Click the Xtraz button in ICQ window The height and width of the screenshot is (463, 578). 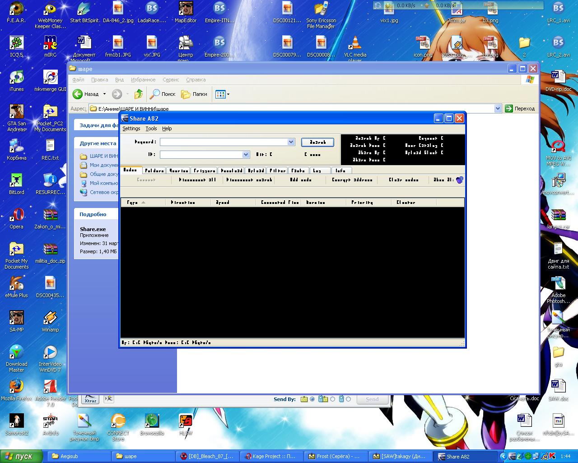point(90,399)
